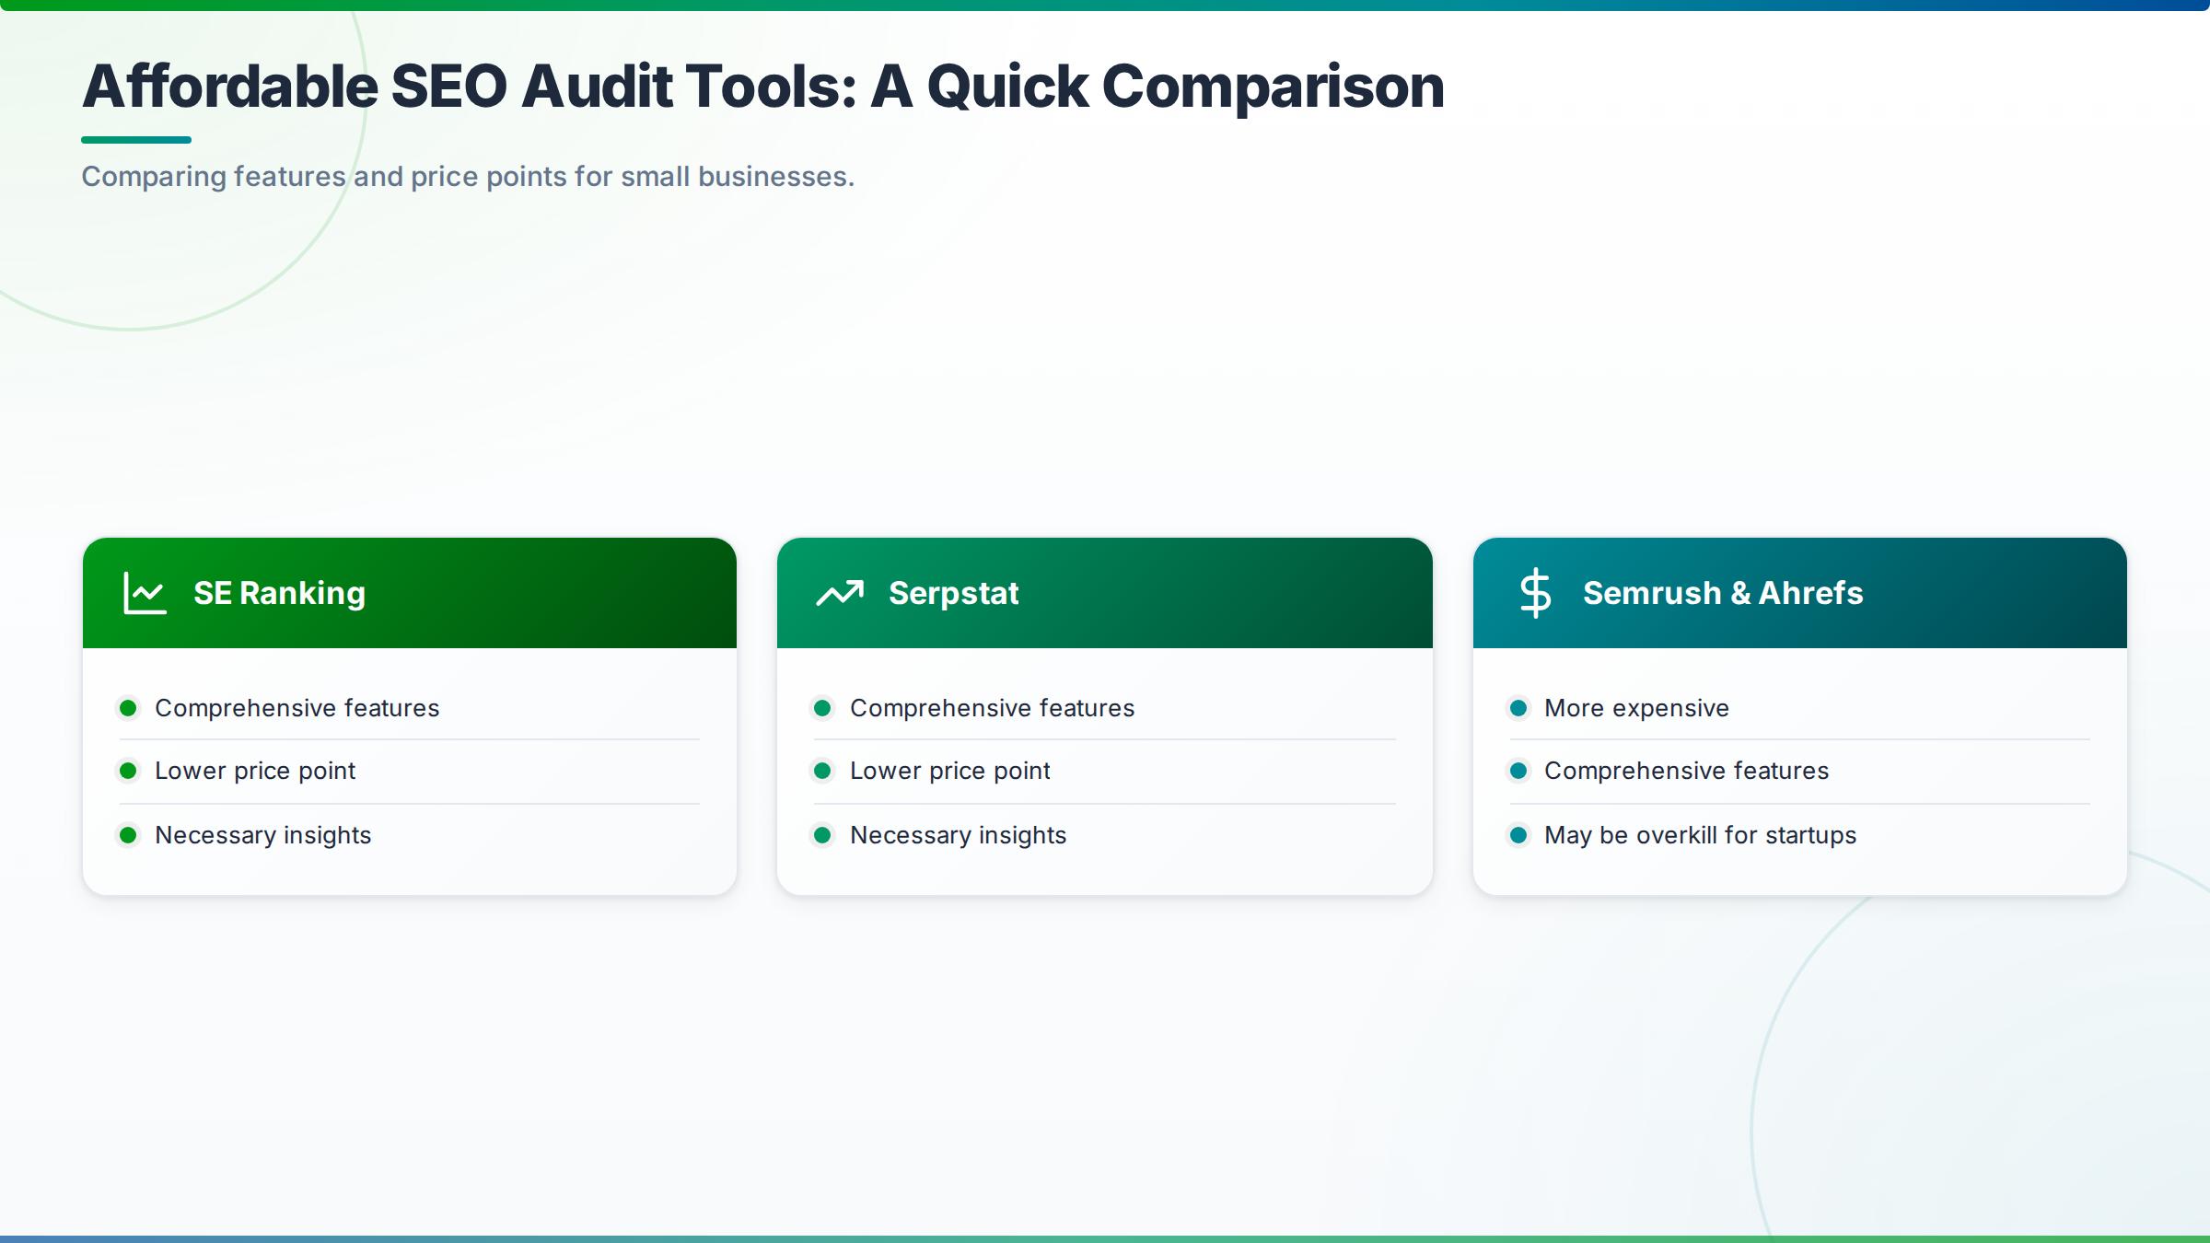Click Necessary insights under Serpstat
The height and width of the screenshot is (1243, 2210).
[958, 836]
